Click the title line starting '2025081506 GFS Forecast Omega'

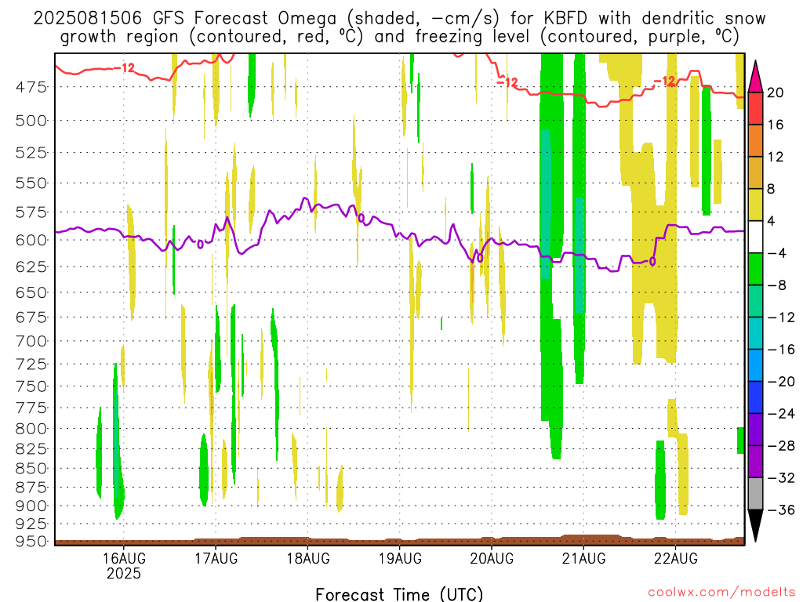(399, 19)
